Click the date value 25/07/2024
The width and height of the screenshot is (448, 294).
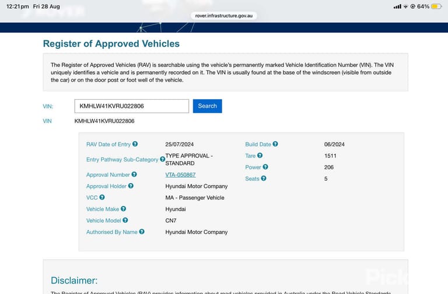tap(180, 144)
